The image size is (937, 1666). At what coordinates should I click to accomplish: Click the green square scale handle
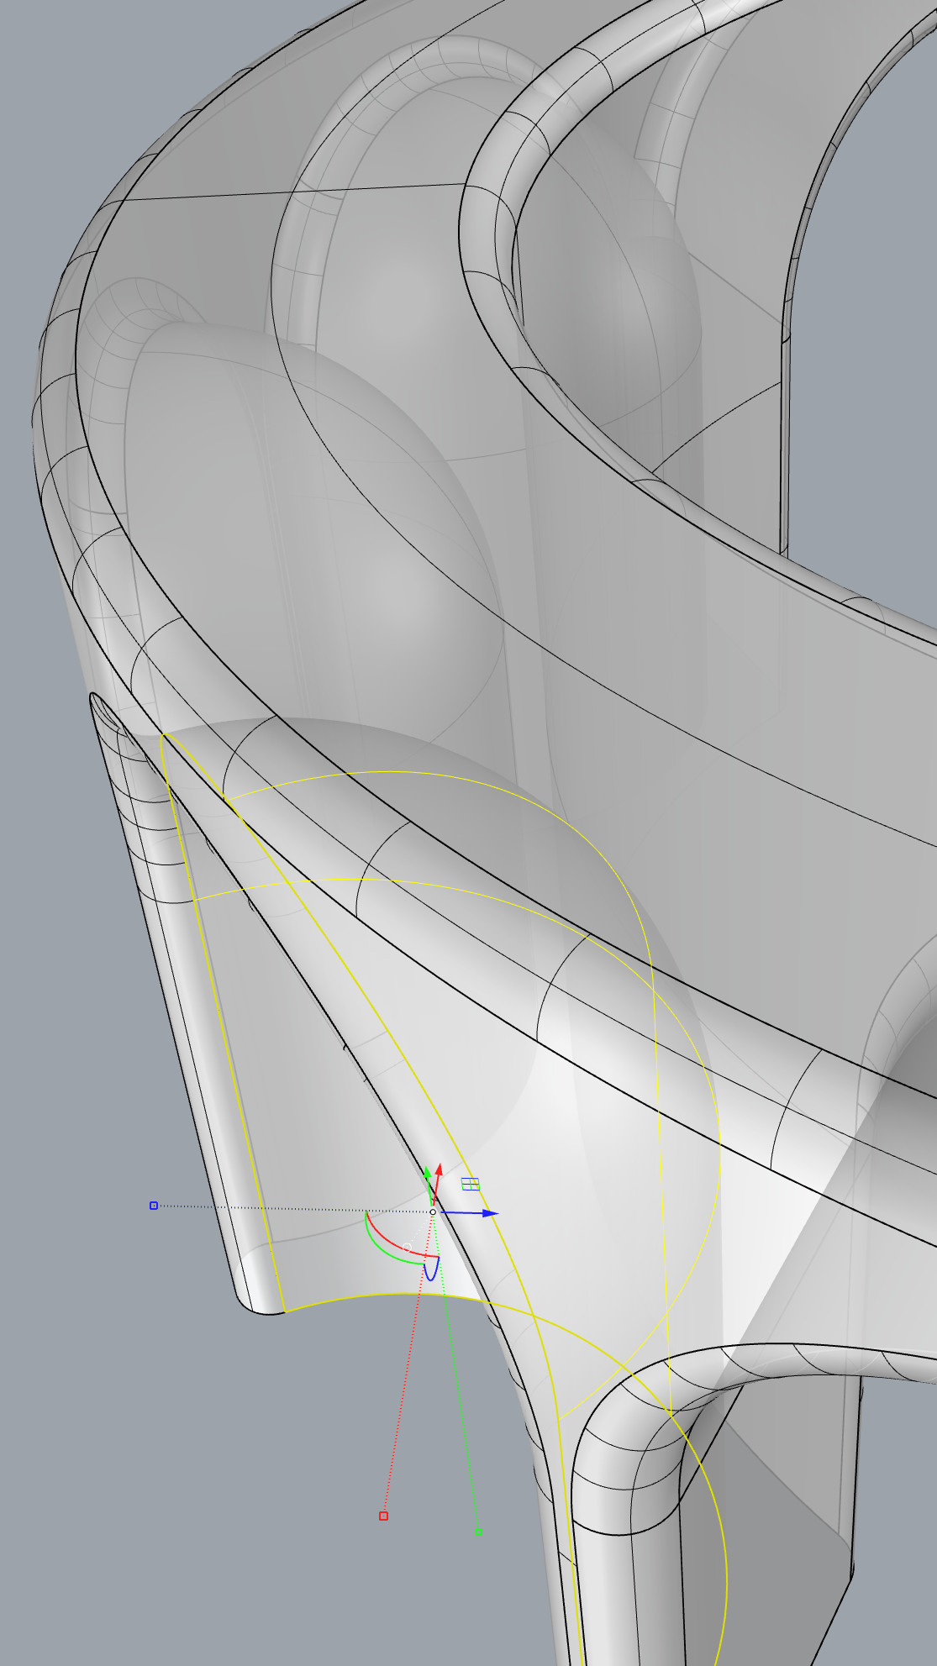[478, 1532]
